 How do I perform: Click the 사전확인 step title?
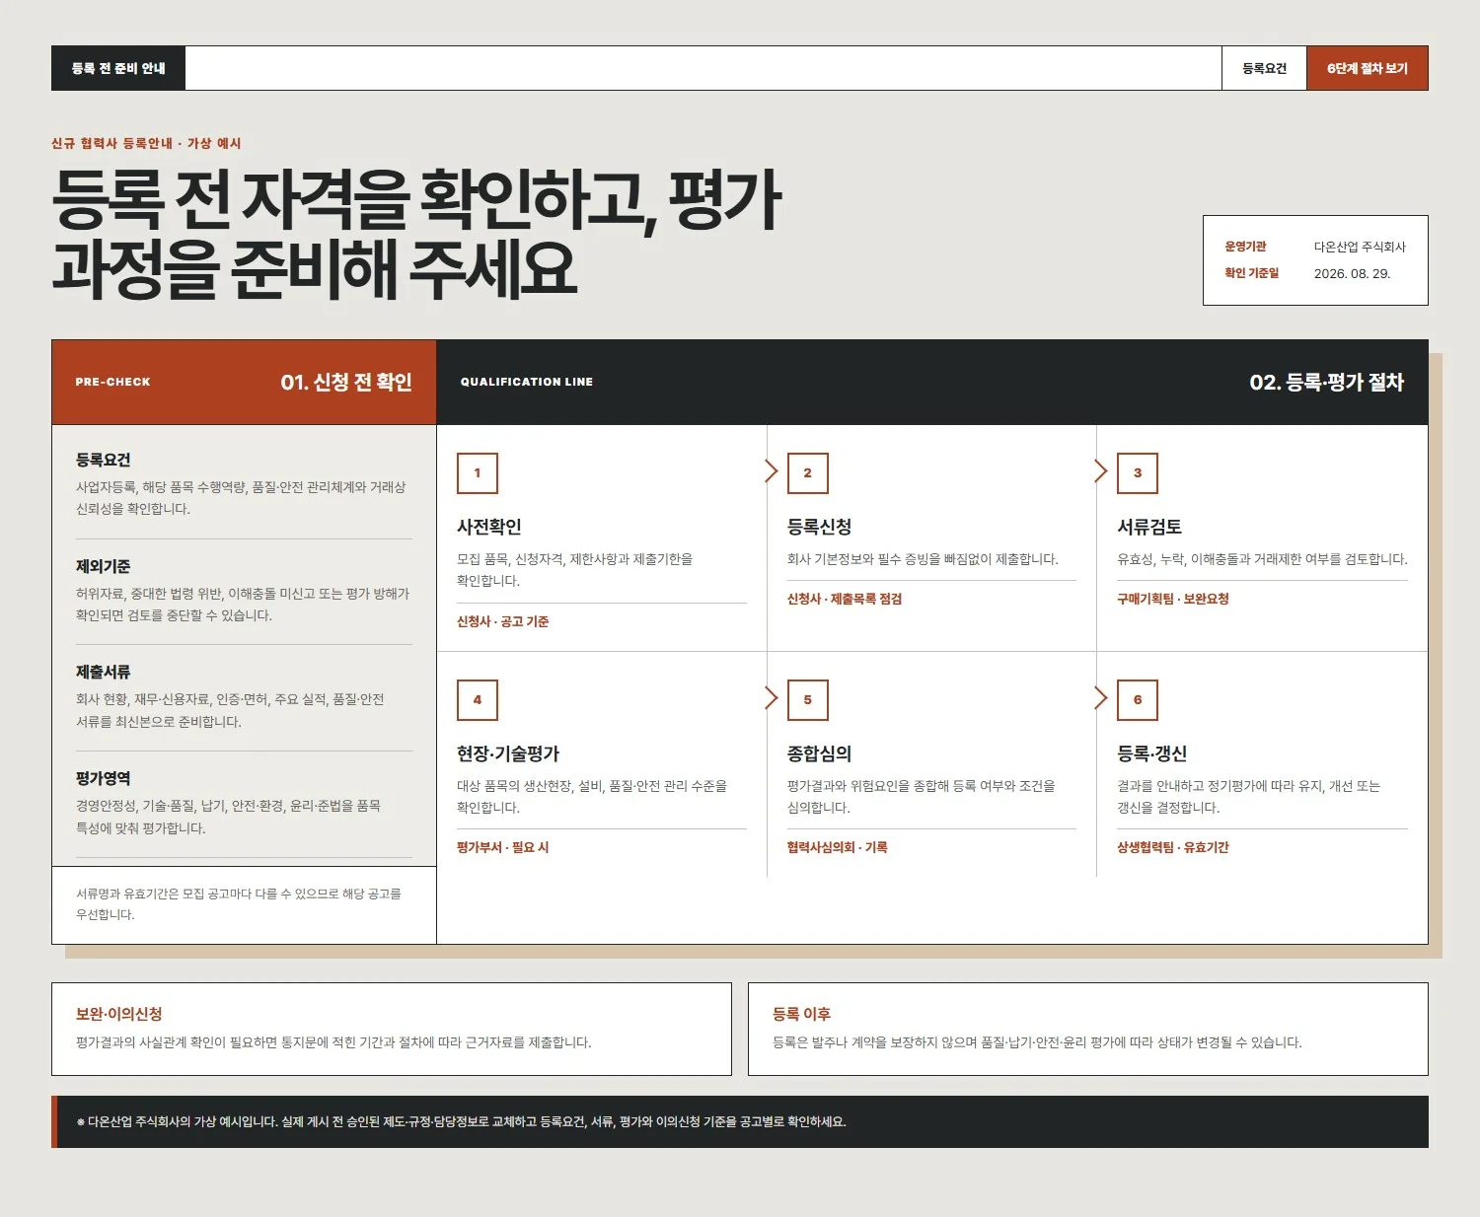(x=489, y=527)
